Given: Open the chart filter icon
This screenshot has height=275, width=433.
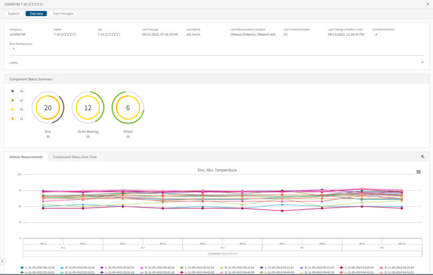Looking at the screenshot, I should pyautogui.click(x=423, y=157).
